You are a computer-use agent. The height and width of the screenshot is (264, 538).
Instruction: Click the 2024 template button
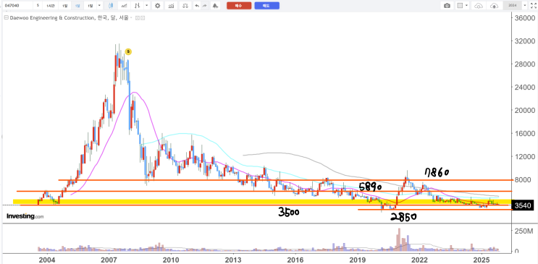(x=512, y=6)
